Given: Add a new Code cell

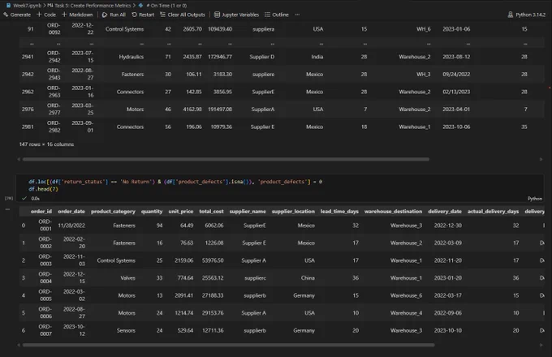Looking at the screenshot, I should click(x=46, y=15).
